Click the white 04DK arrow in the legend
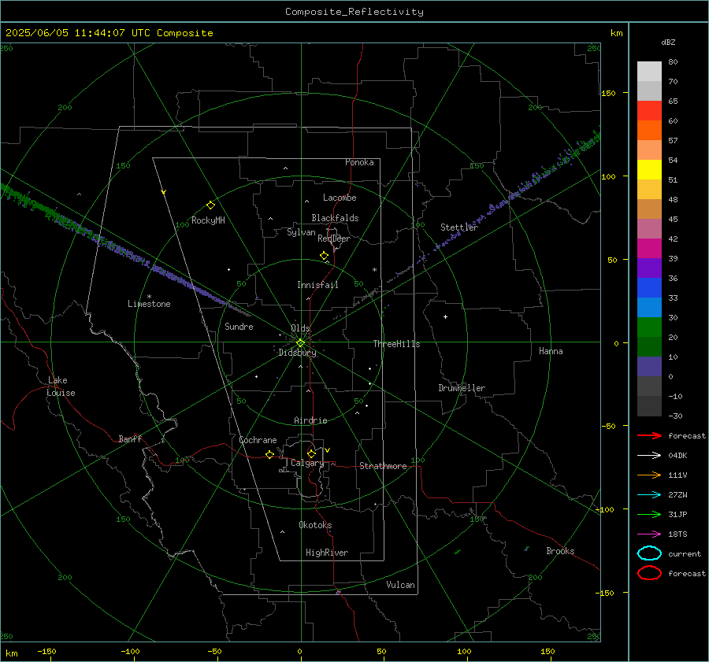This screenshot has height=662, width=709. 649,456
